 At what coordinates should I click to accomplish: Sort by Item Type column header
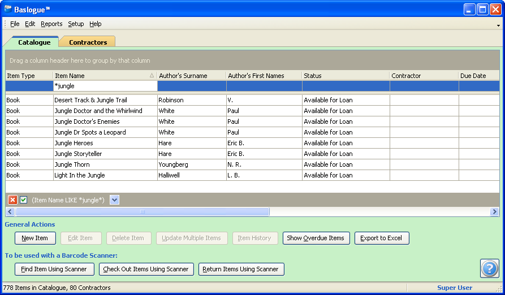tap(29, 76)
